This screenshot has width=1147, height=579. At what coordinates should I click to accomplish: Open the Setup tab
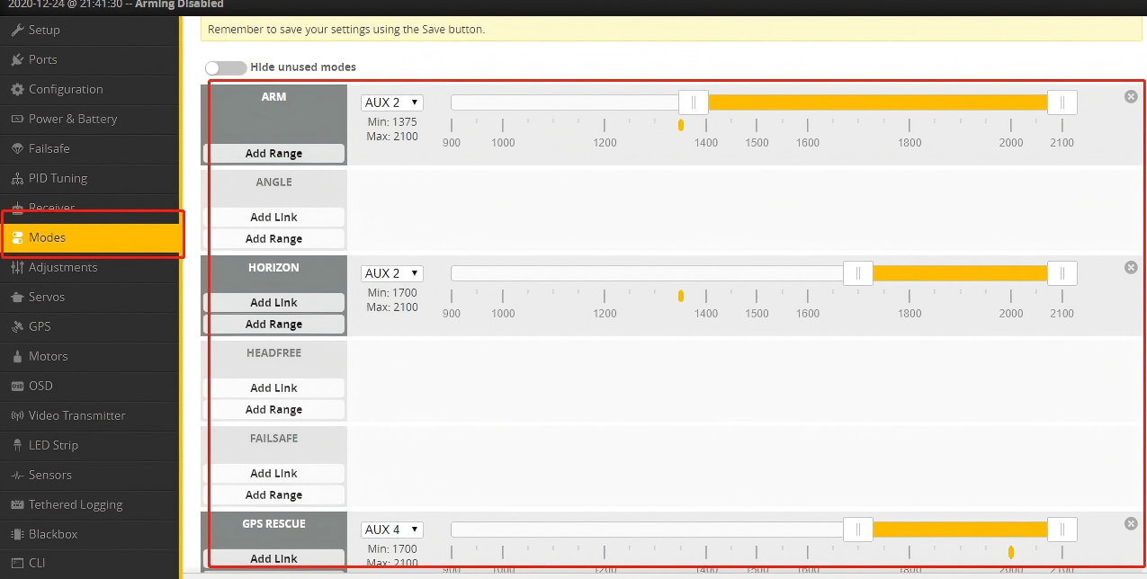[x=90, y=30]
